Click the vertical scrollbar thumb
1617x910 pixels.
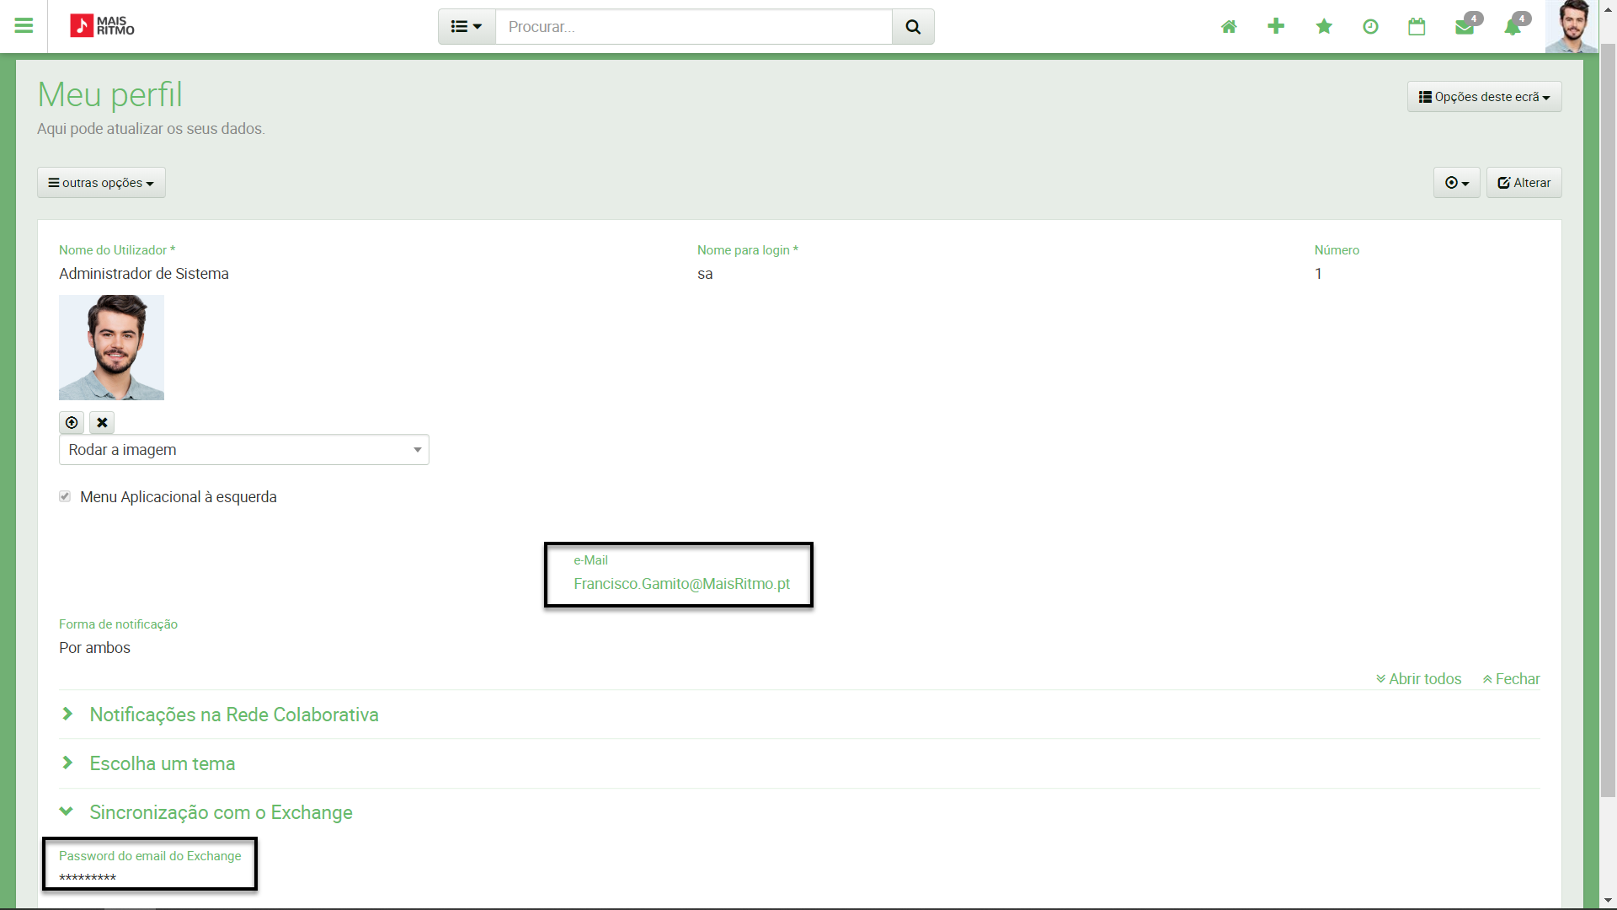(1608, 419)
